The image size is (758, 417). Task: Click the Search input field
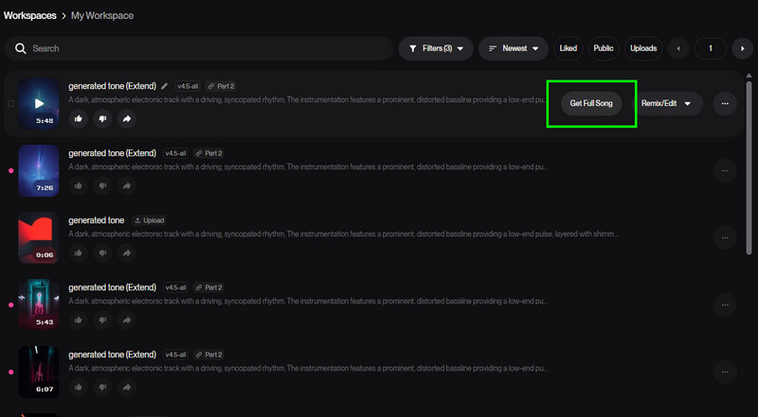tap(208, 48)
